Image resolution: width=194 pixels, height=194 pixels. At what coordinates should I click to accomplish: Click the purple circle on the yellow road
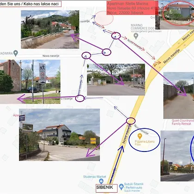tap(131, 121)
